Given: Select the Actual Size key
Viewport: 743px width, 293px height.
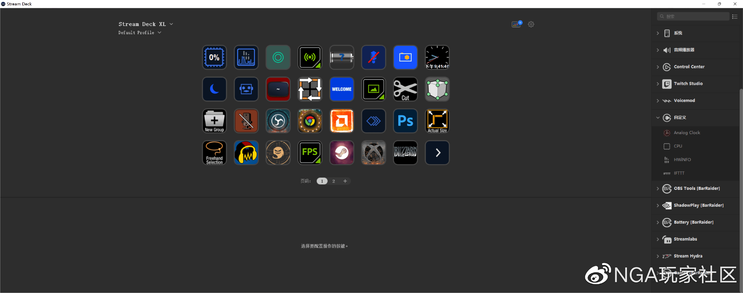Looking at the screenshot, I should 437,121.
